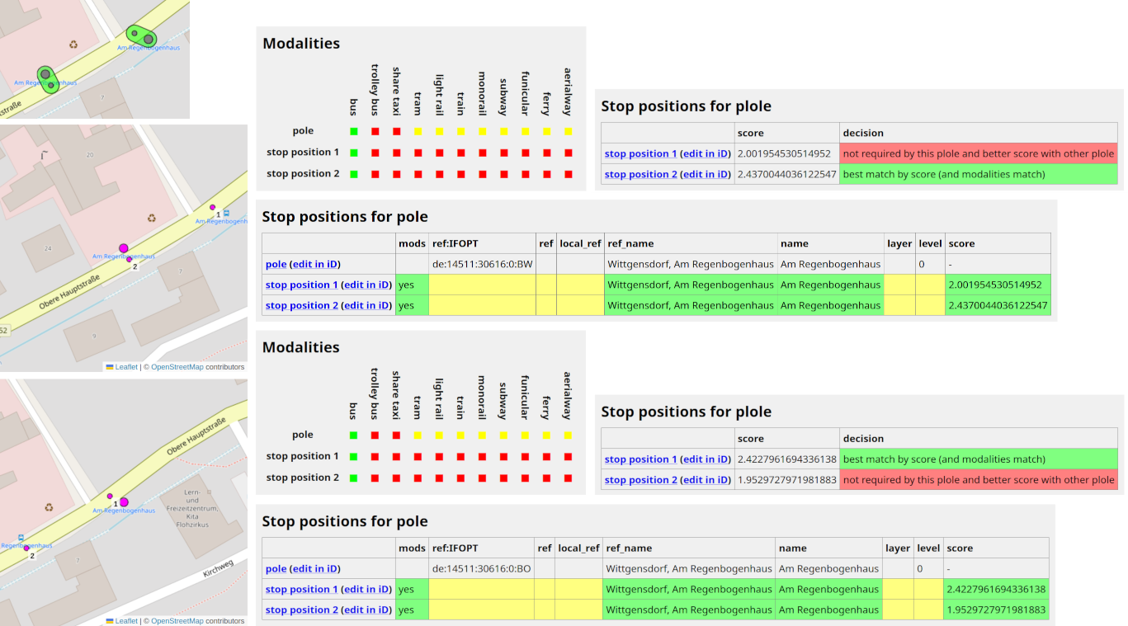The height and width of the screenshot is (626, 1128).
Task: Click the ref:IFOPT value de:14511:30616:0:BW
Action: tap(481, 264)
